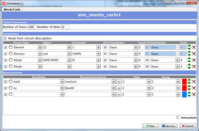Select the MonteCarlo tab
The width and height of the screenshot is (199, 131).
pos(12,10)
